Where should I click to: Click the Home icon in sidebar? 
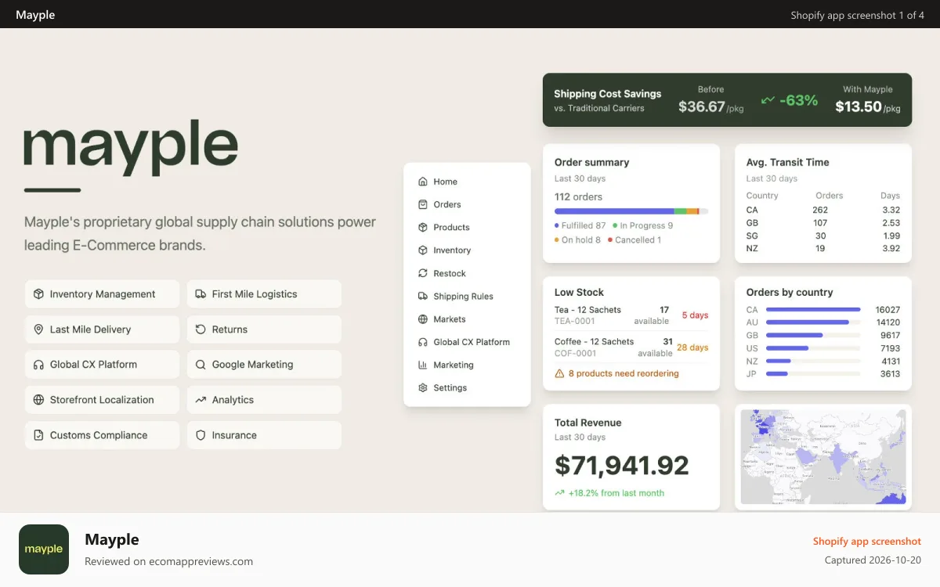423,182
